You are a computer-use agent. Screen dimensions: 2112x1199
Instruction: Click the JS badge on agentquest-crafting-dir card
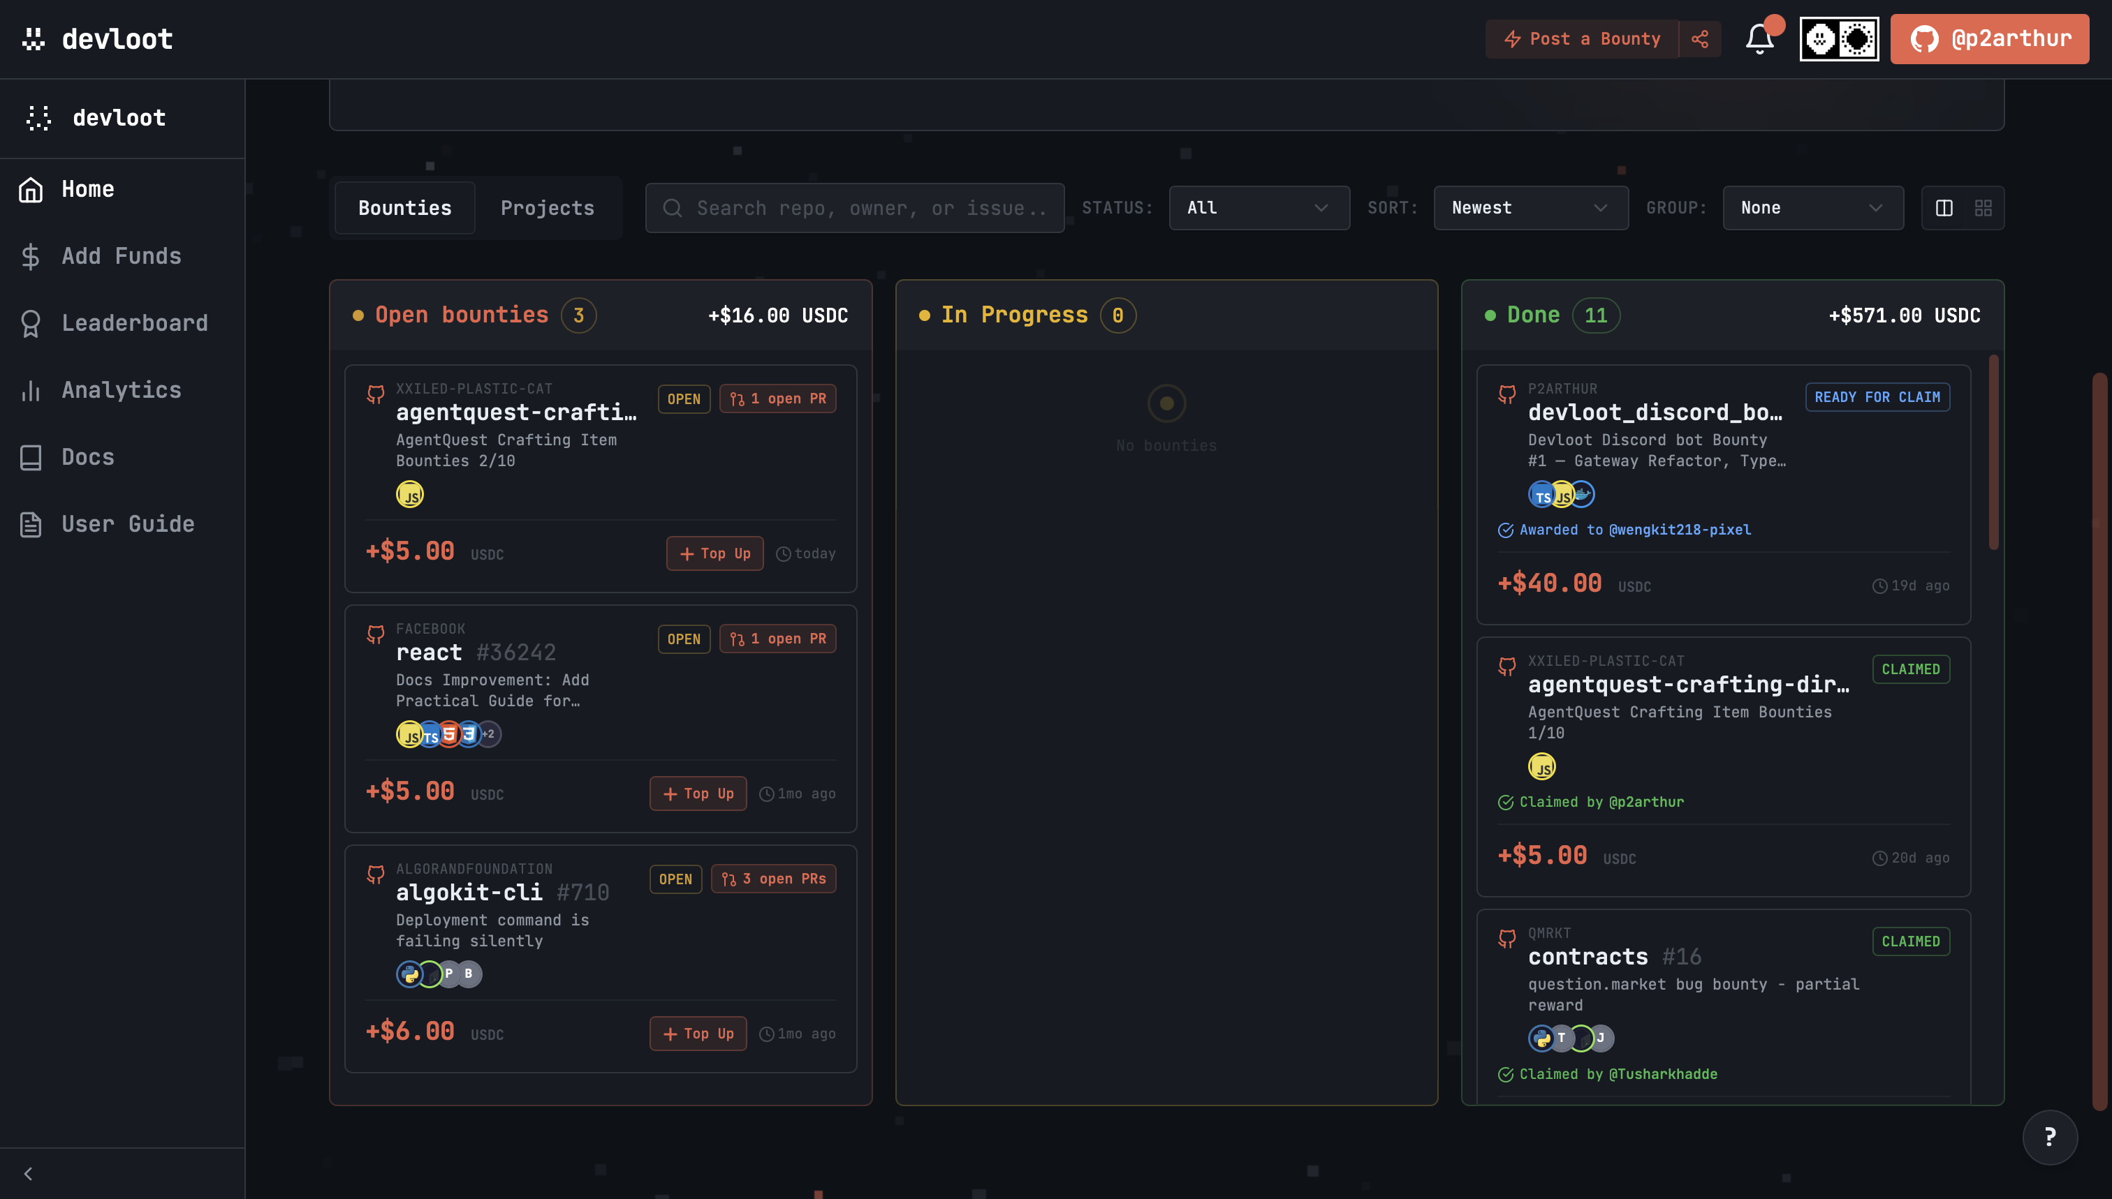[x=1542, y=767]
